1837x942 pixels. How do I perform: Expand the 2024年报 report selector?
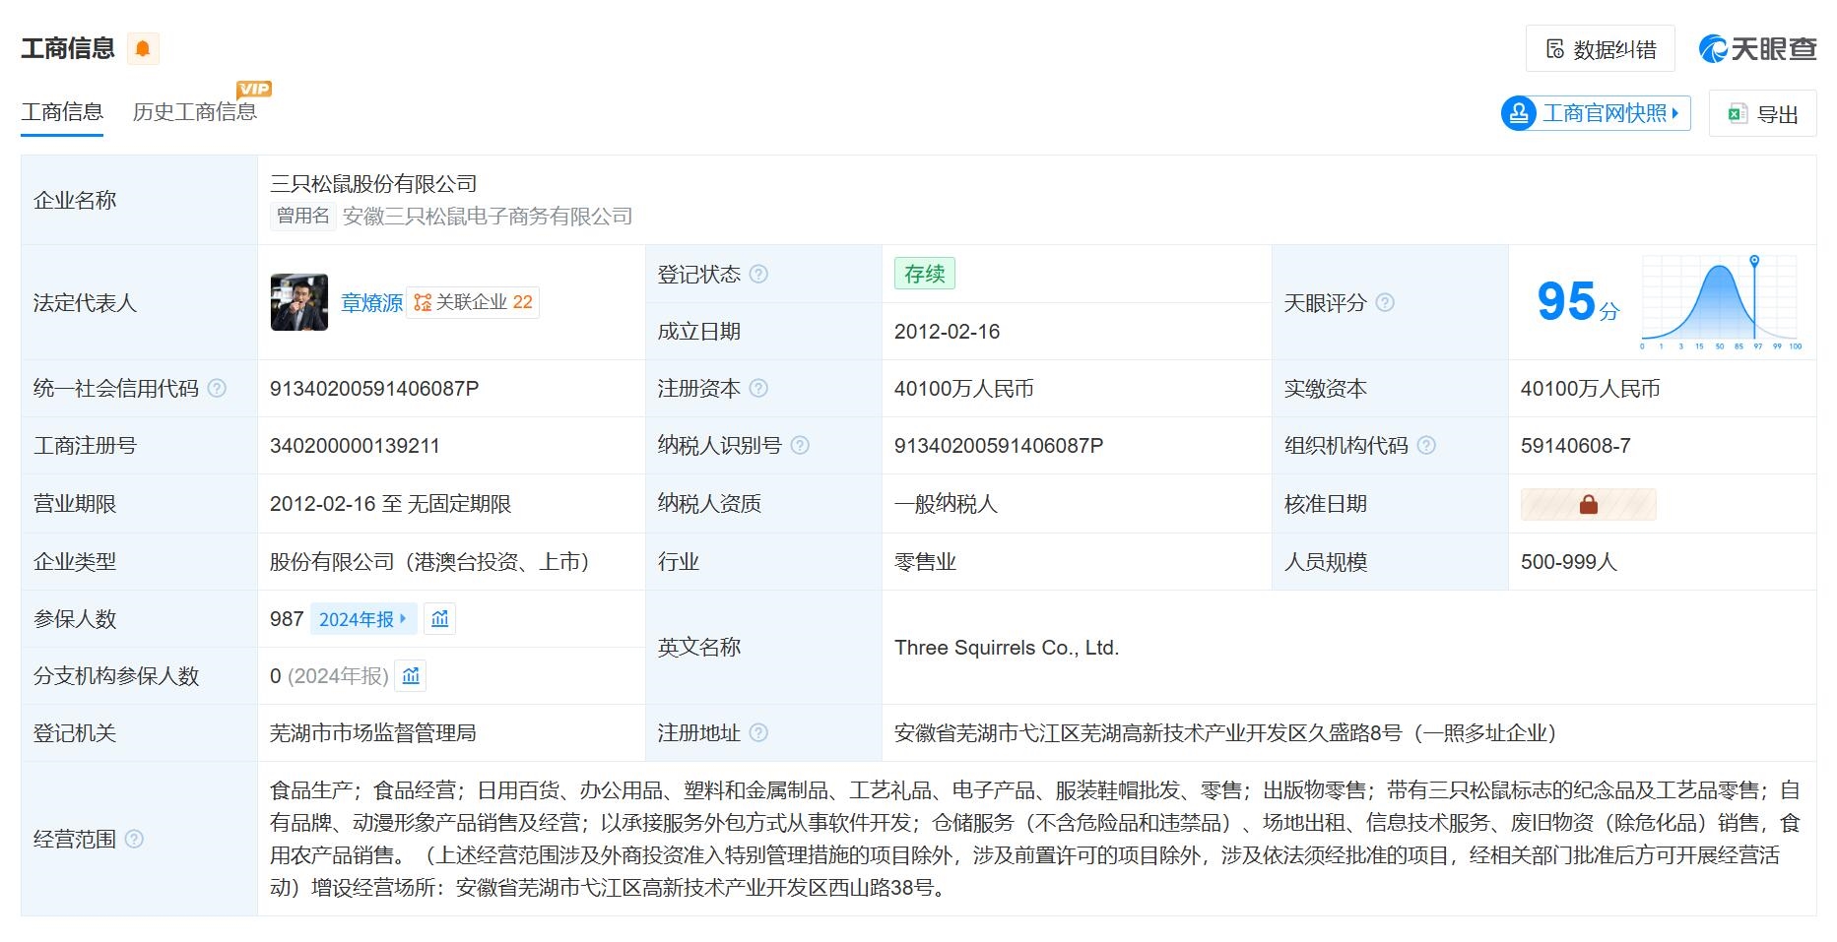tap(362, 619)
